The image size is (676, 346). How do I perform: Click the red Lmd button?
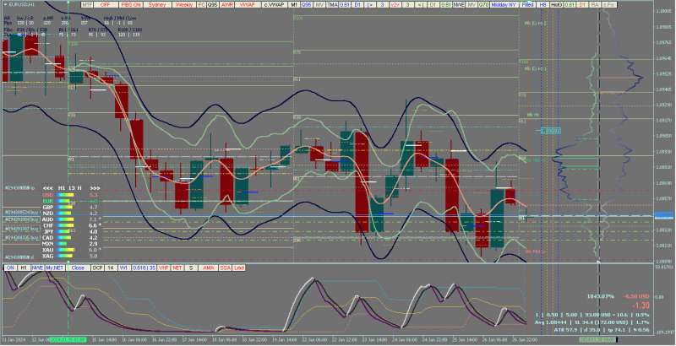239,268
